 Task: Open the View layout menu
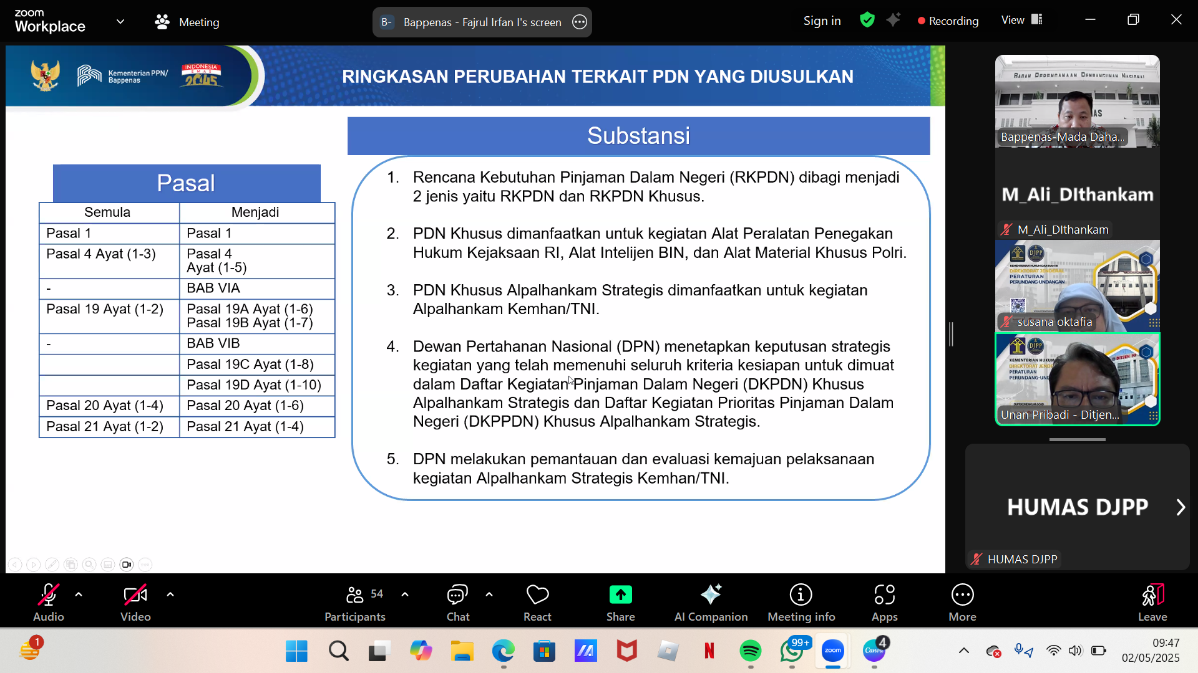[1021, 20]
